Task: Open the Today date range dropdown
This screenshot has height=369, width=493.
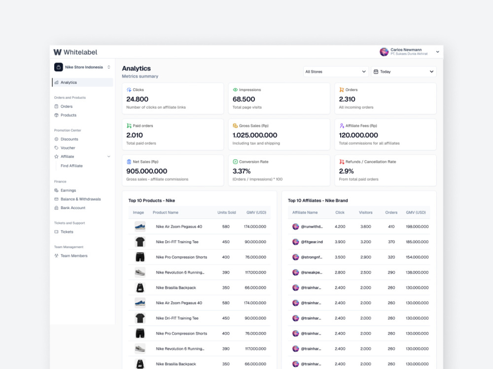Action: (404, 72)
